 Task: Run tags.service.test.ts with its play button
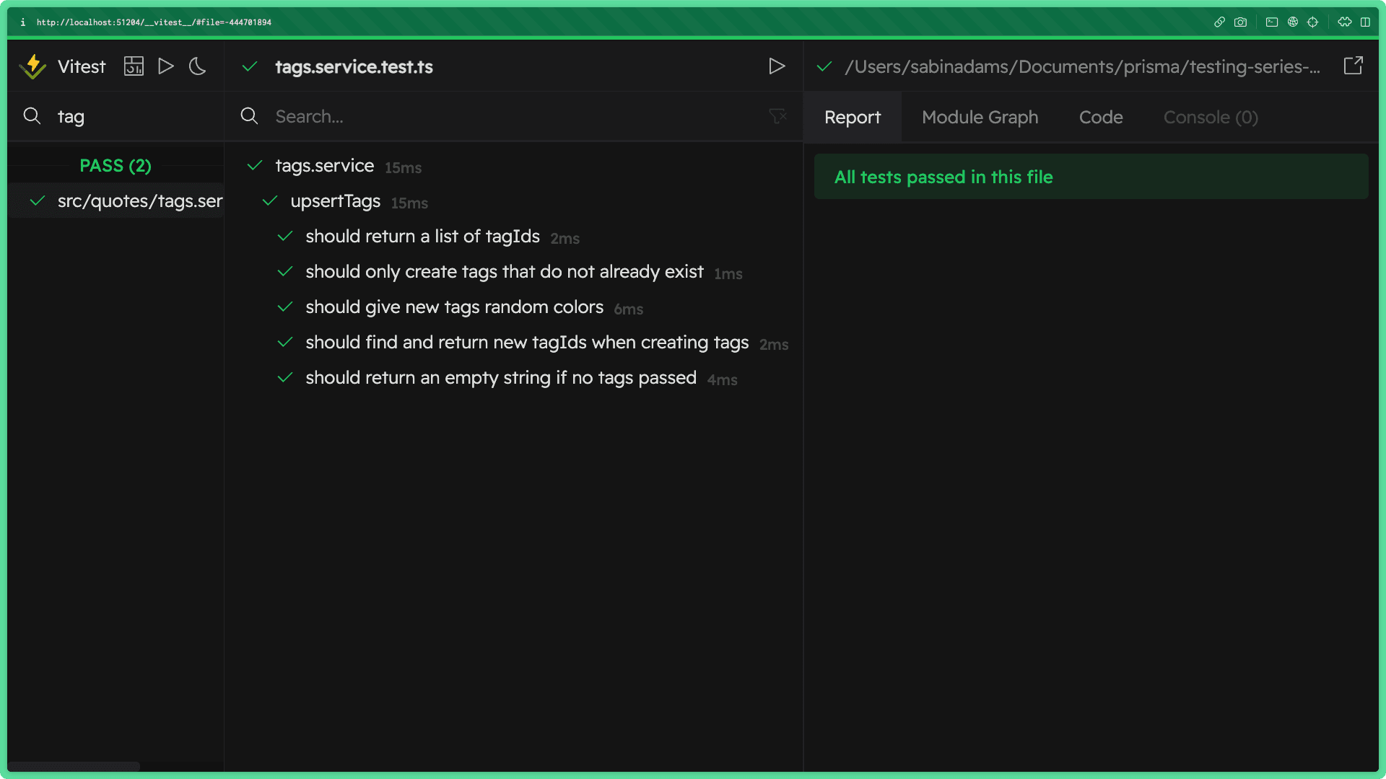point(777,66)
